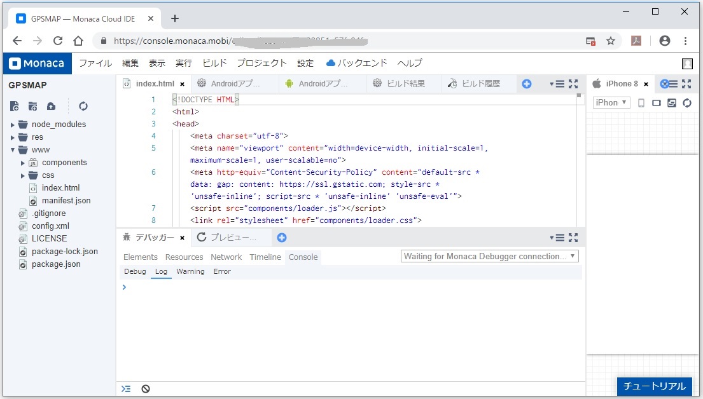703x399 pixels.
Task: Switch previewer to portrait orientation
Action: [x=641, y=103]
